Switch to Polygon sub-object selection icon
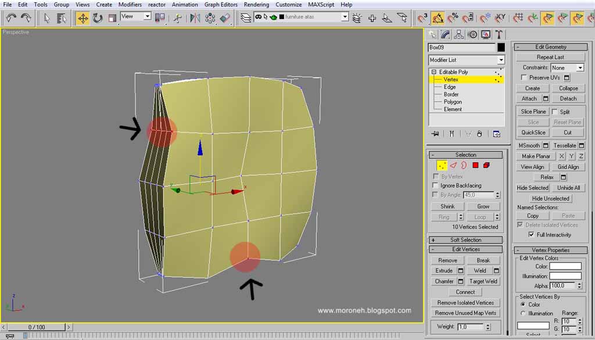 475,165
